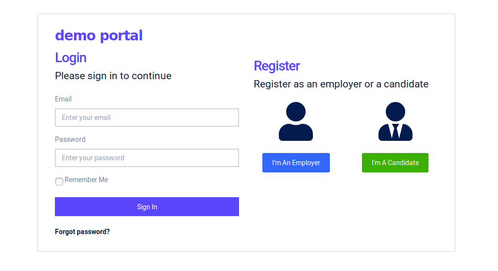Screen dimensions: 498x271
Task: Click the Register heading
Action: coord(277,66)
